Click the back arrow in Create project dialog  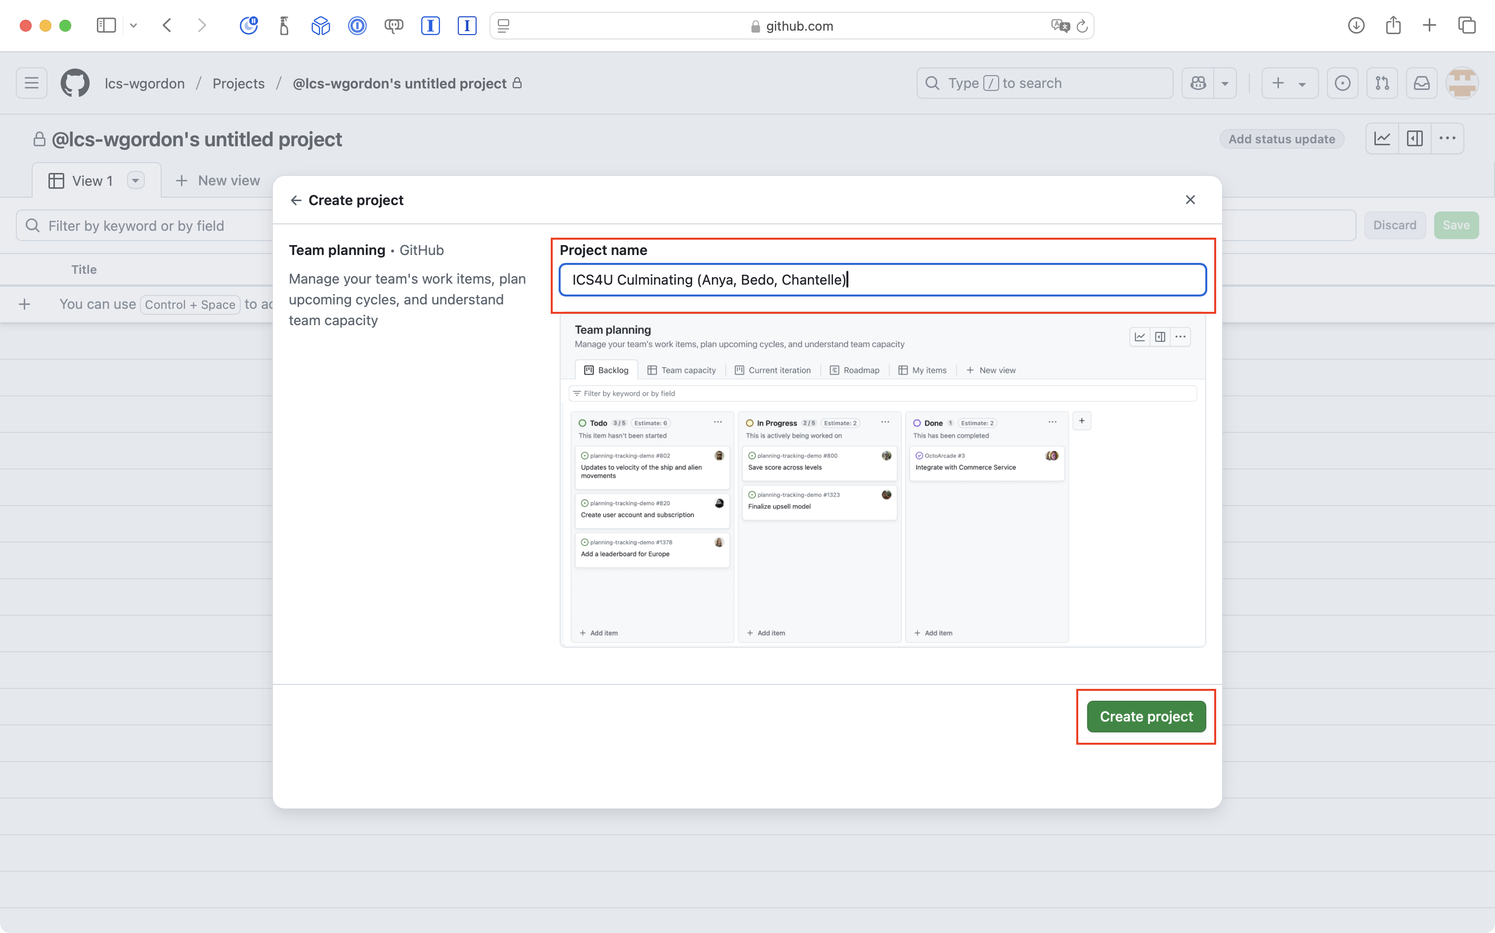296,200
